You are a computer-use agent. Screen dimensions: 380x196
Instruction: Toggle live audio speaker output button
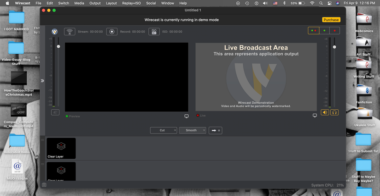point(325,112)
